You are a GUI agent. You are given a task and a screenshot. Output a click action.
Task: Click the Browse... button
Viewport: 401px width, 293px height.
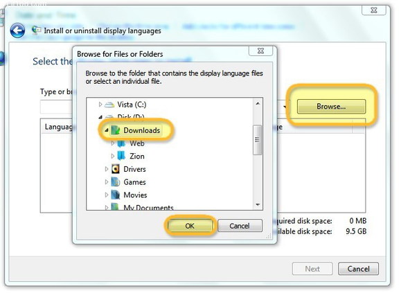[331, 107]
